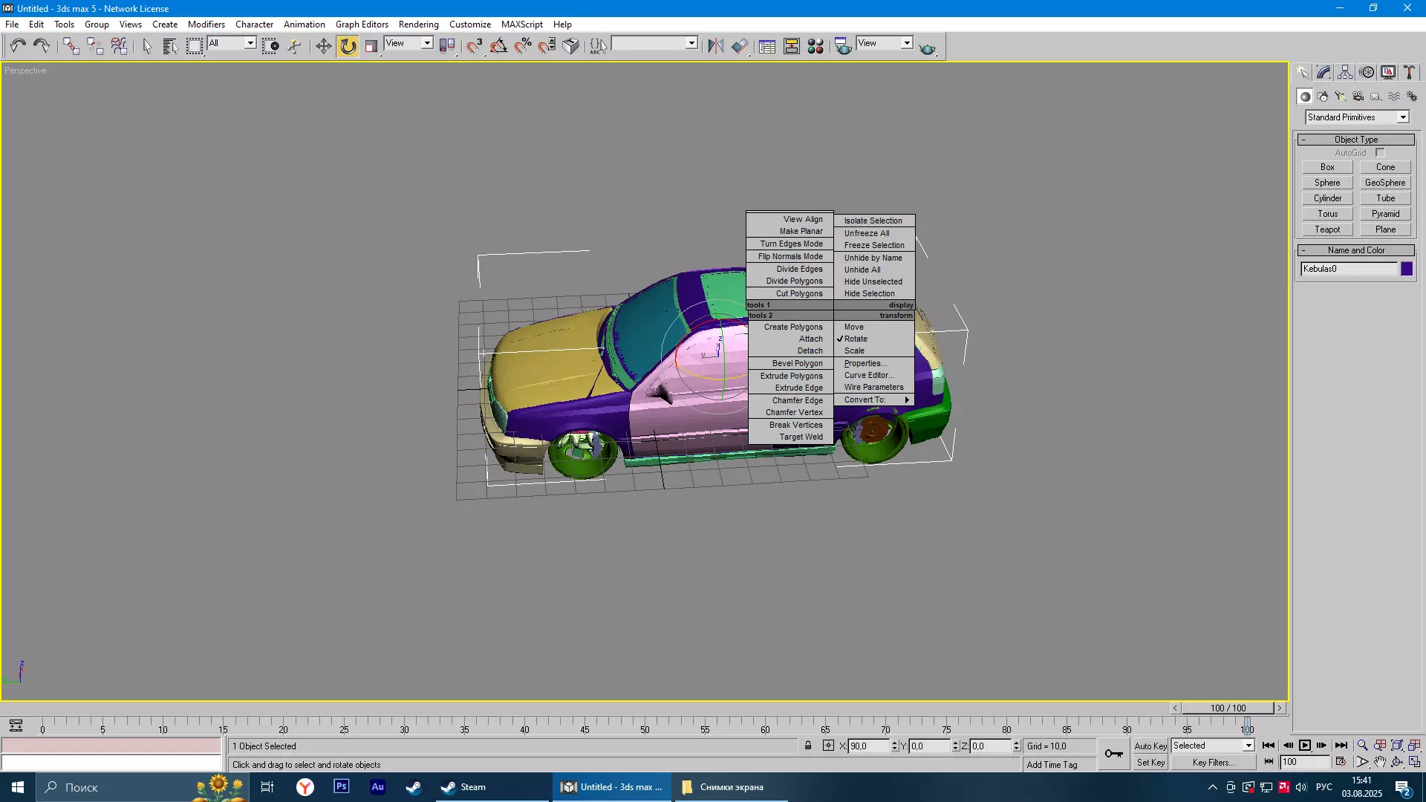Choose Extrude Polygons from quad menu

point(791,376)
